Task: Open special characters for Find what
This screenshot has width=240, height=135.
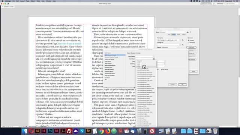Action: [x=183, y=40]
